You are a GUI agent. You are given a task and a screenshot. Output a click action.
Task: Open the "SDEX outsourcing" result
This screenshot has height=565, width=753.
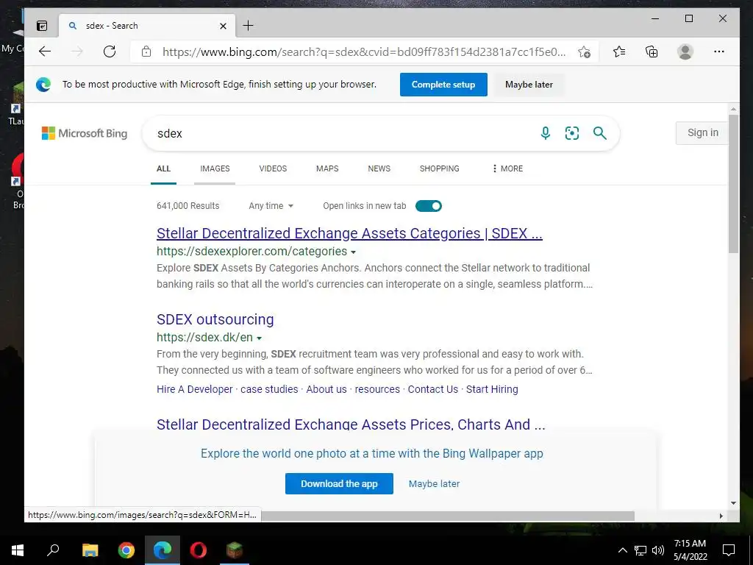[215, 319]
